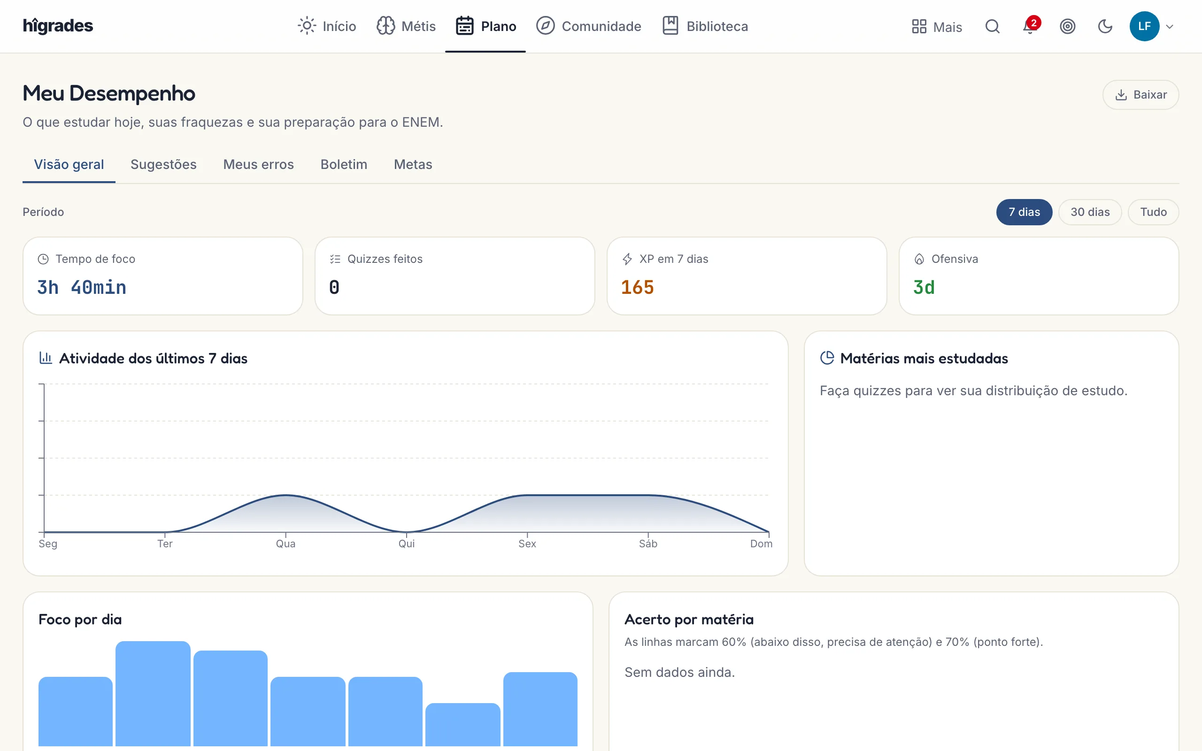Switch to the Visão geral tab
Viewport: 1202px width, 751px height.
pos(69,164)
